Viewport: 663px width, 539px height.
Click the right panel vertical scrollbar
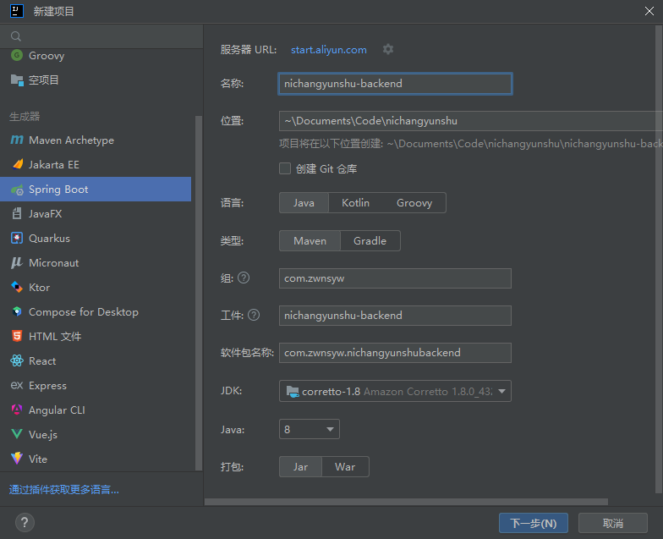coord(658,259)
